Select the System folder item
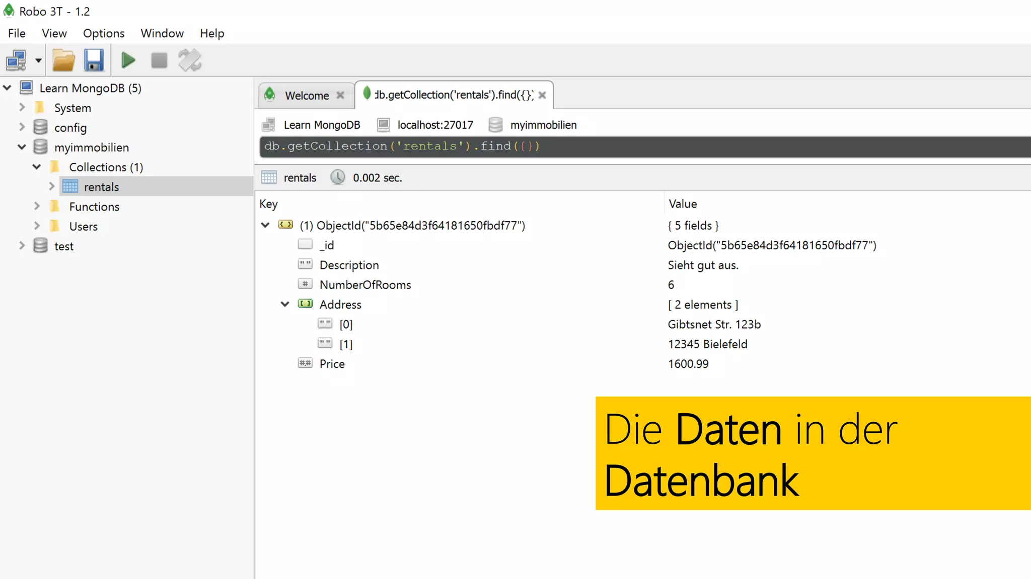1031x579 pixels. [x=72, y=108]
